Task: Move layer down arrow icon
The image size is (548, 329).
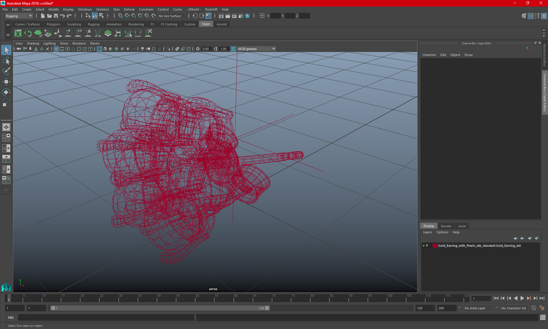Action: click(x=522, y=238)
